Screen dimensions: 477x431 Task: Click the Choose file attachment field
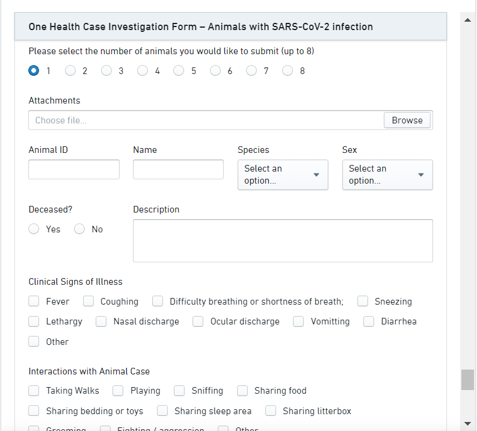pos(206,120)
